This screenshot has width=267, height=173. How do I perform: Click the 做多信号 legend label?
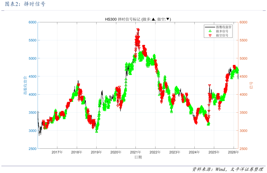(x=222, y=31)
